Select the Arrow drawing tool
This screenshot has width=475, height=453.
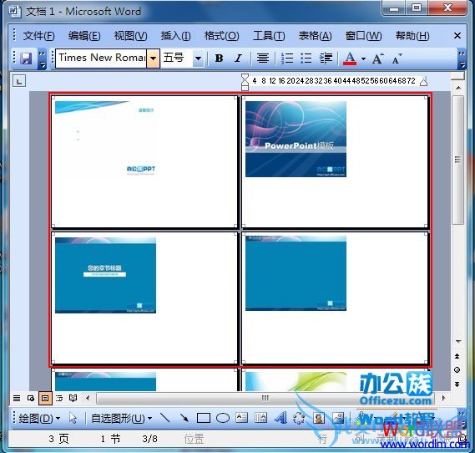[184, 419]
